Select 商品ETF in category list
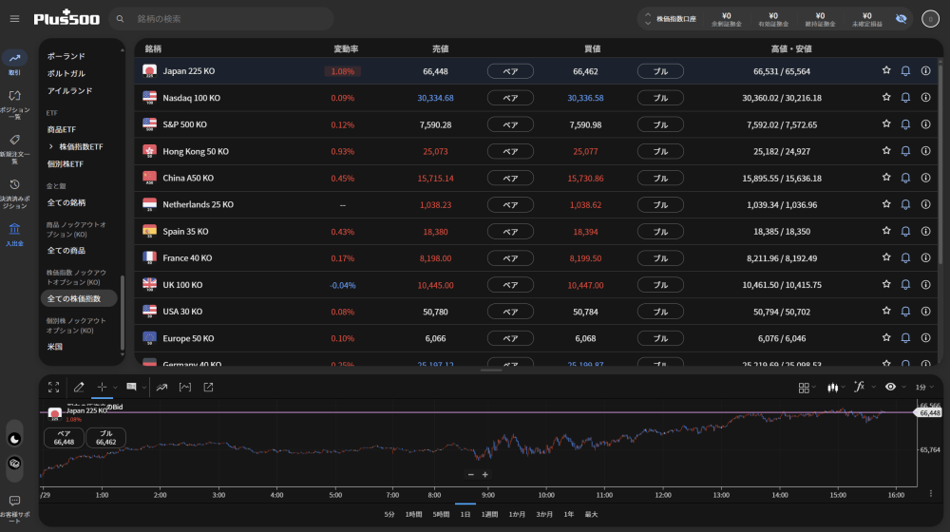 [x=61, y=129]
